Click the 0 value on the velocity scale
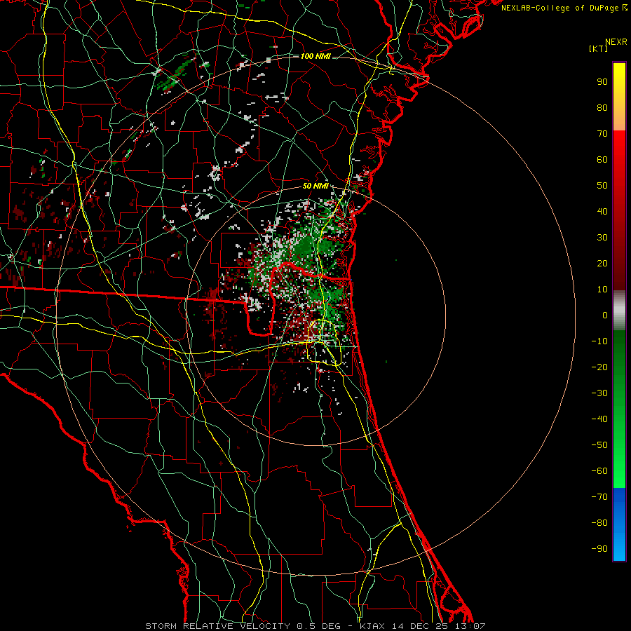631x631 pixels. pyautogui.click(x=605, y=315)
